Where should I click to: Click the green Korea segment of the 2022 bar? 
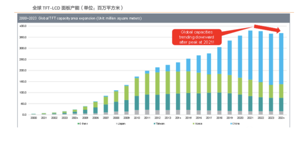pos(261,90)
